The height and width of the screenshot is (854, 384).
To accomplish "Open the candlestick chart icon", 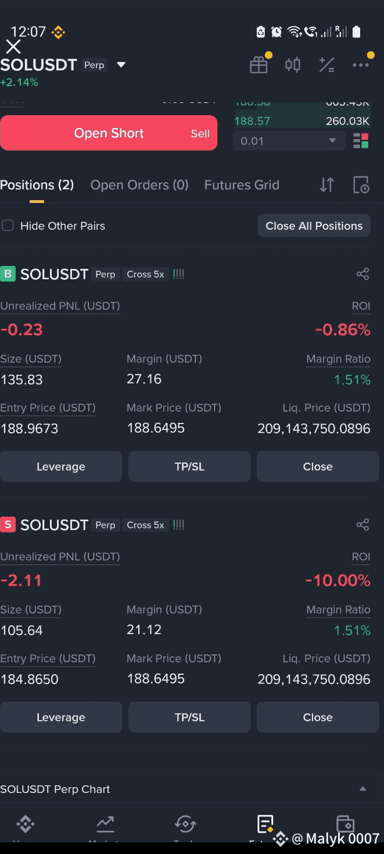I will click(293, 65).
